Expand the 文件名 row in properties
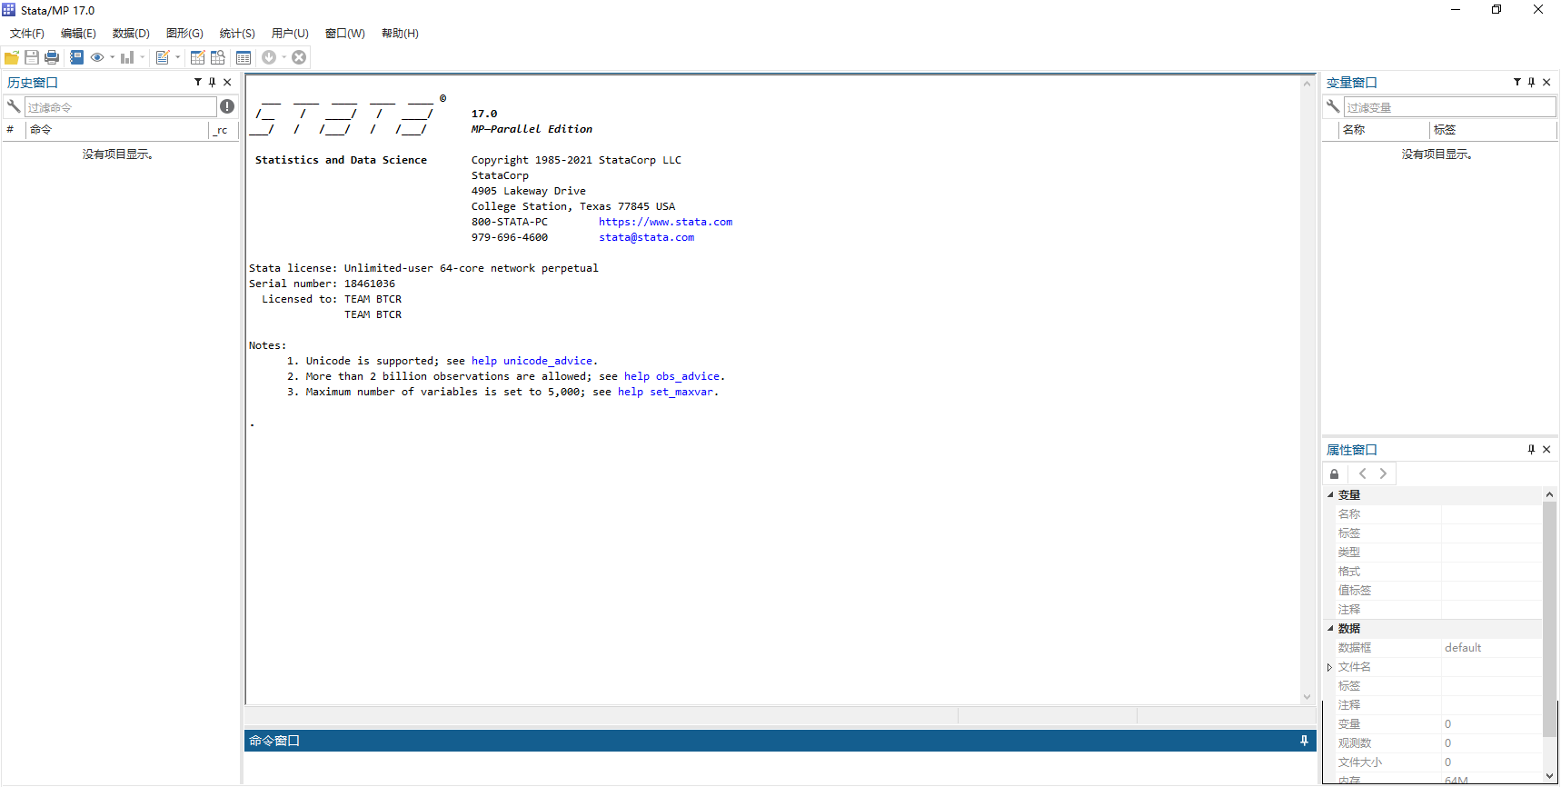1561x787 pixels. click(x=1329, y=667)
